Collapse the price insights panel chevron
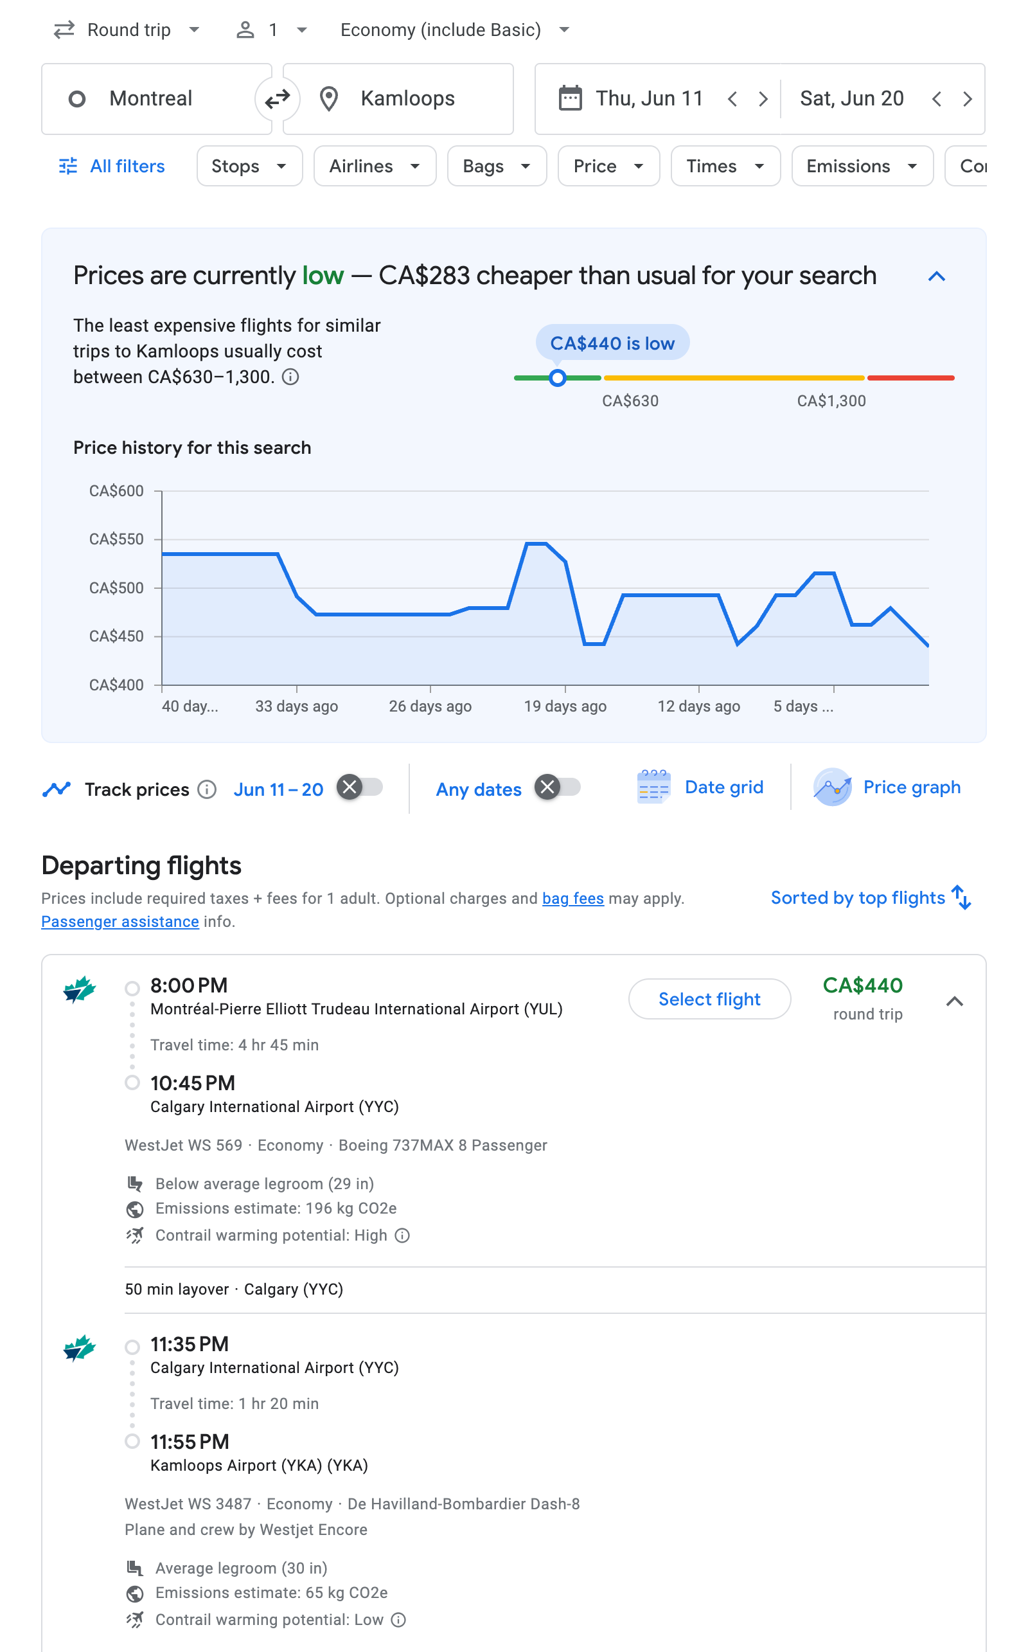1028x1652 pixels. pyautogui.click(x=936, y=276)
